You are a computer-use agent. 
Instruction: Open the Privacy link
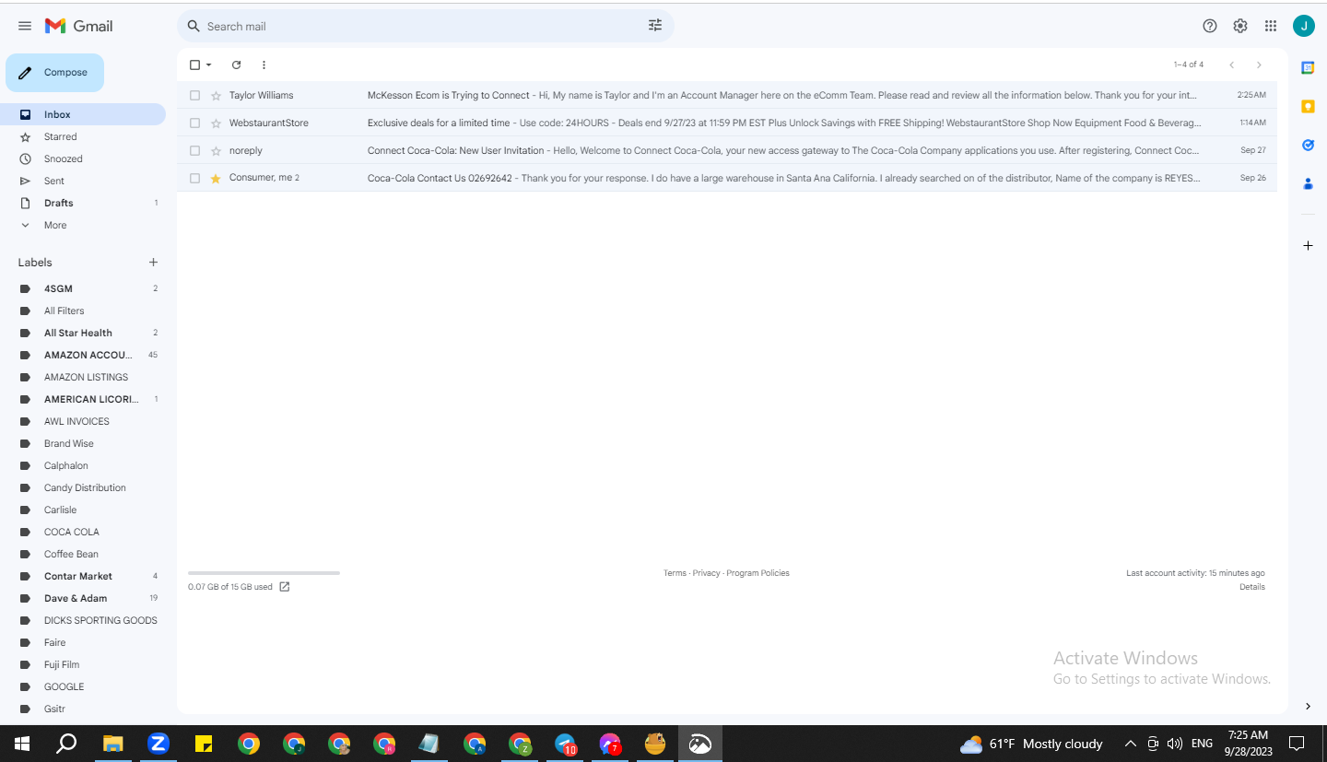pyautogui.click(x=706, y=573)
